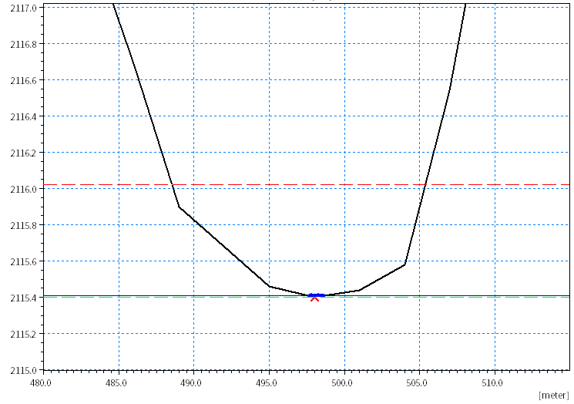The height and width of the screenshot is (404, 574).
Task: Click the 2115.0 elevation axis label
Action: point(23,371)
